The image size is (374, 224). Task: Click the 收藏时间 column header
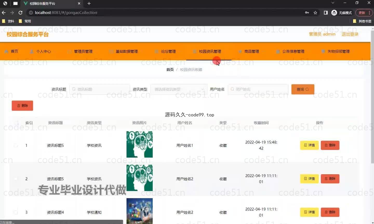coord(261,123)
